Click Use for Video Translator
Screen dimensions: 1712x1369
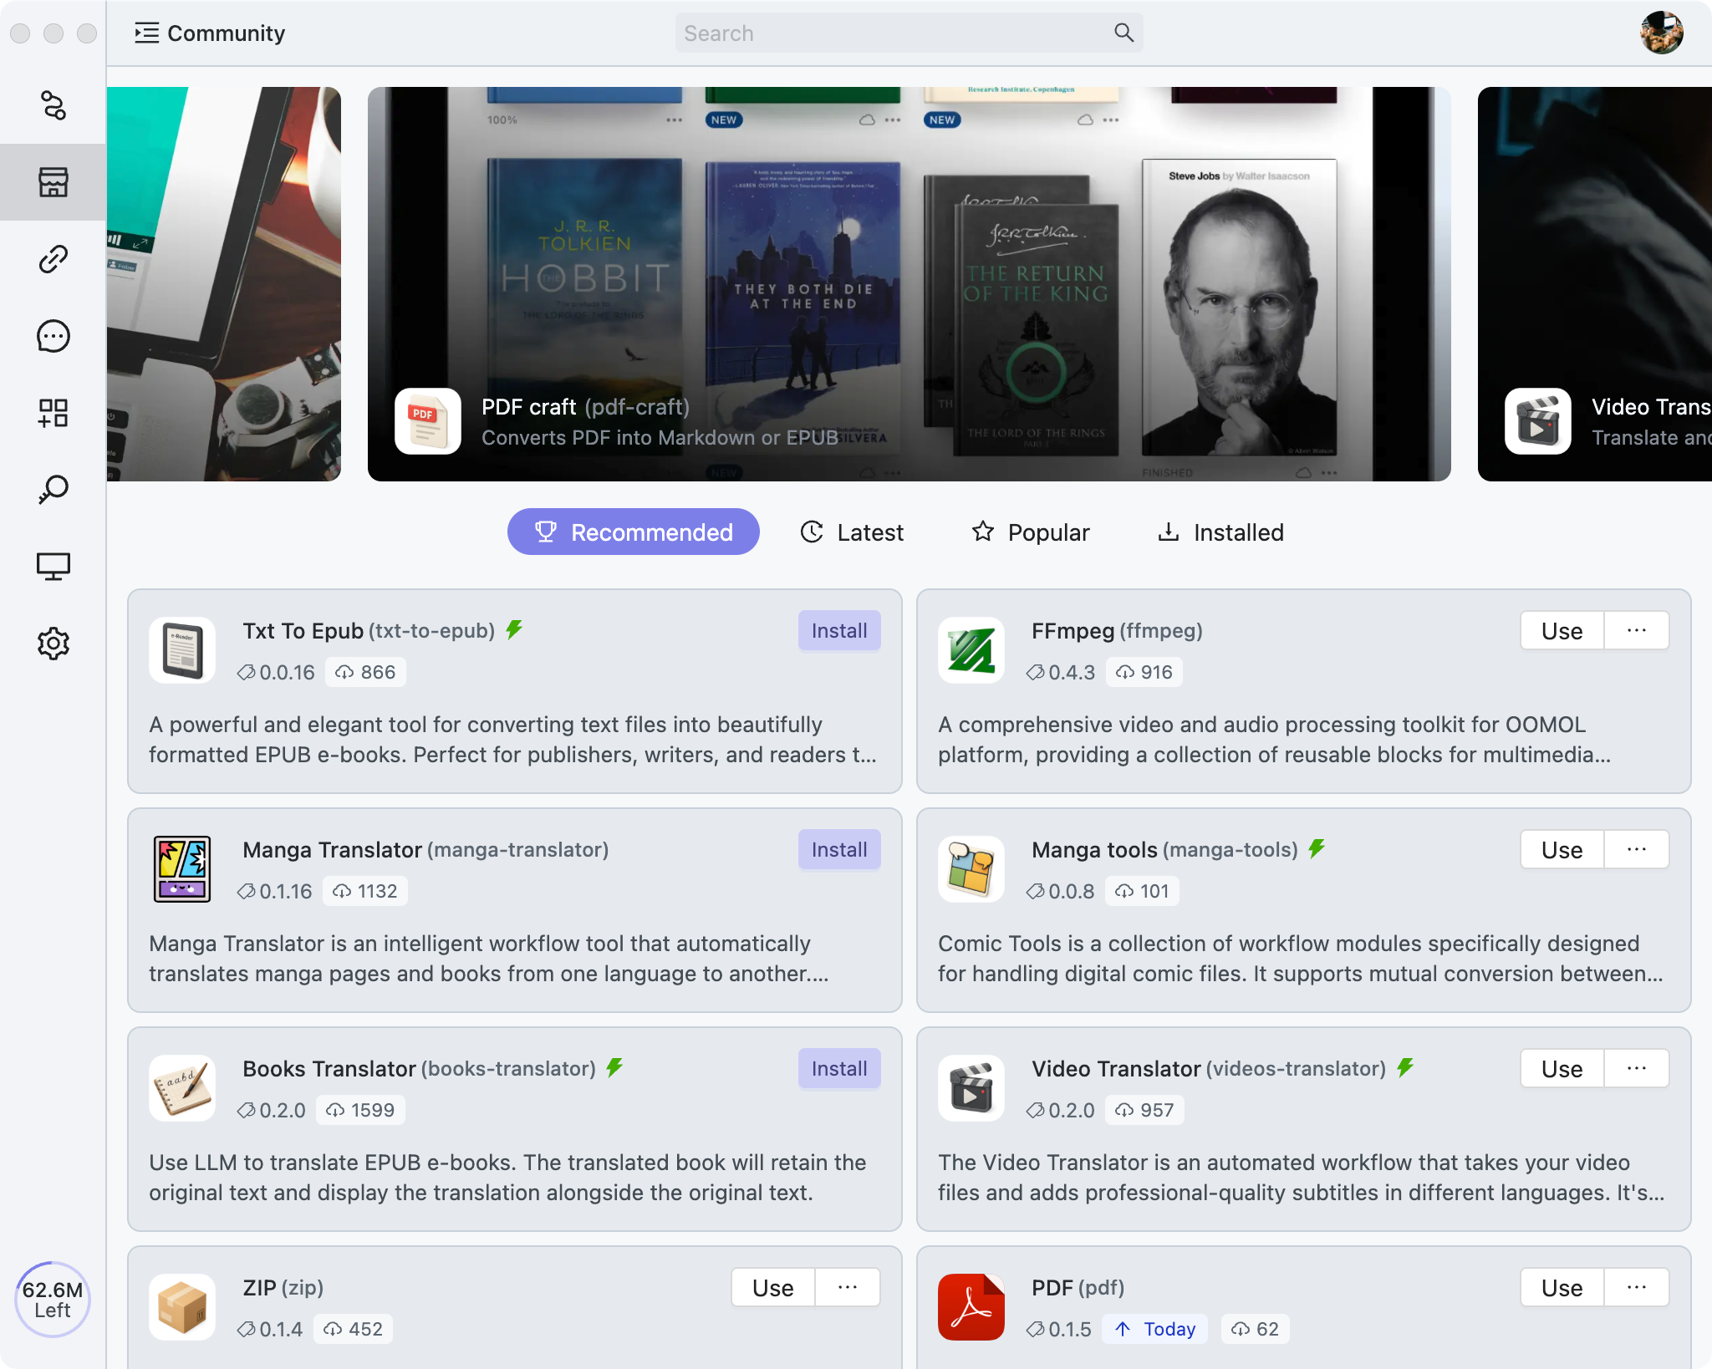1561,1068
